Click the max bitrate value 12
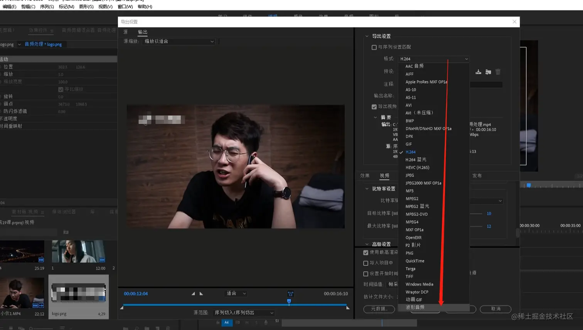 click(x=489, y=226)
